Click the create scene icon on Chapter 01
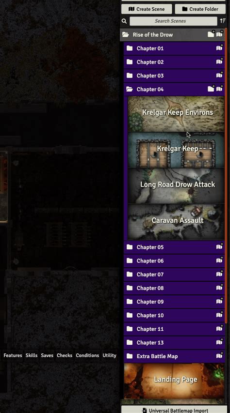Screen dimensions: 230x413 [x=219, y=48]
